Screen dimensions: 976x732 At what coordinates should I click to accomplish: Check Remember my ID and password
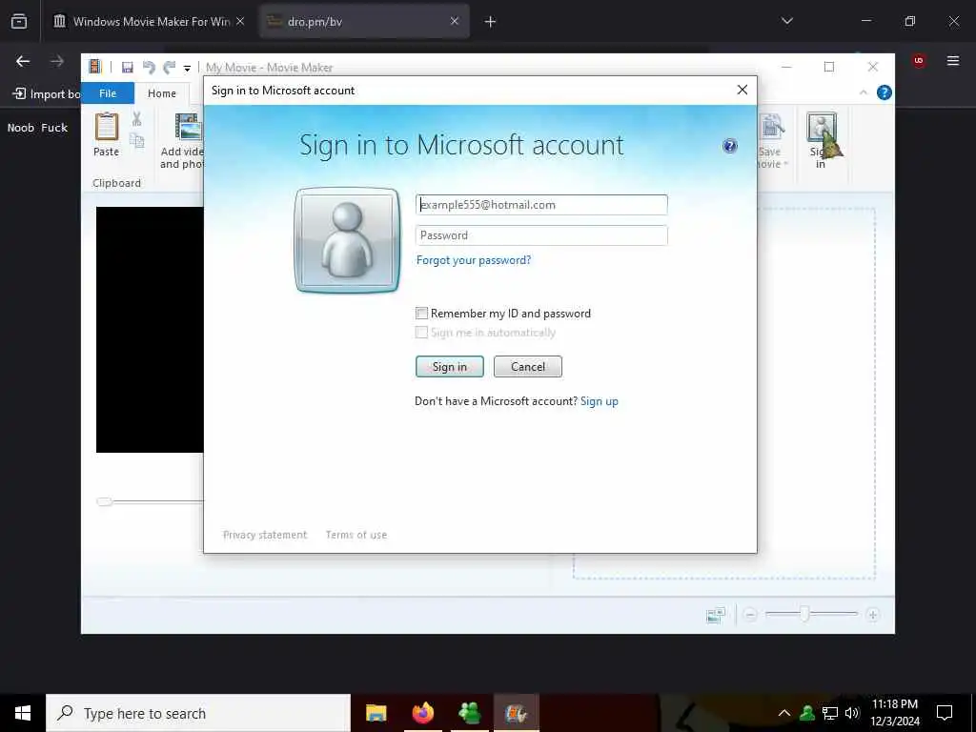click(421, 313)
